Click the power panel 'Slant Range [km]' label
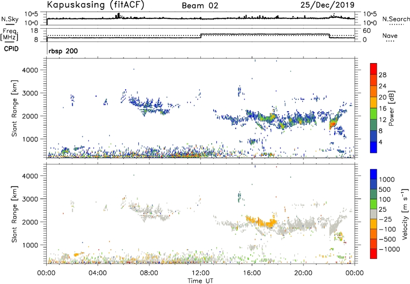 [x=14, y=108]
